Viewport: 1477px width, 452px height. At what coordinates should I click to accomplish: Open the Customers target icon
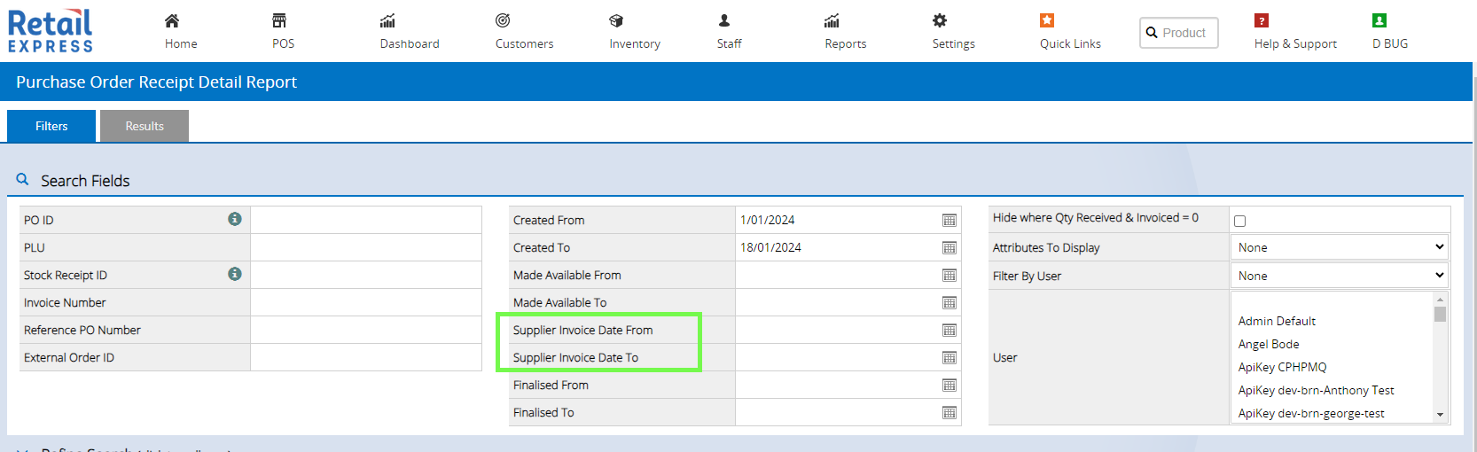(503, 20)
